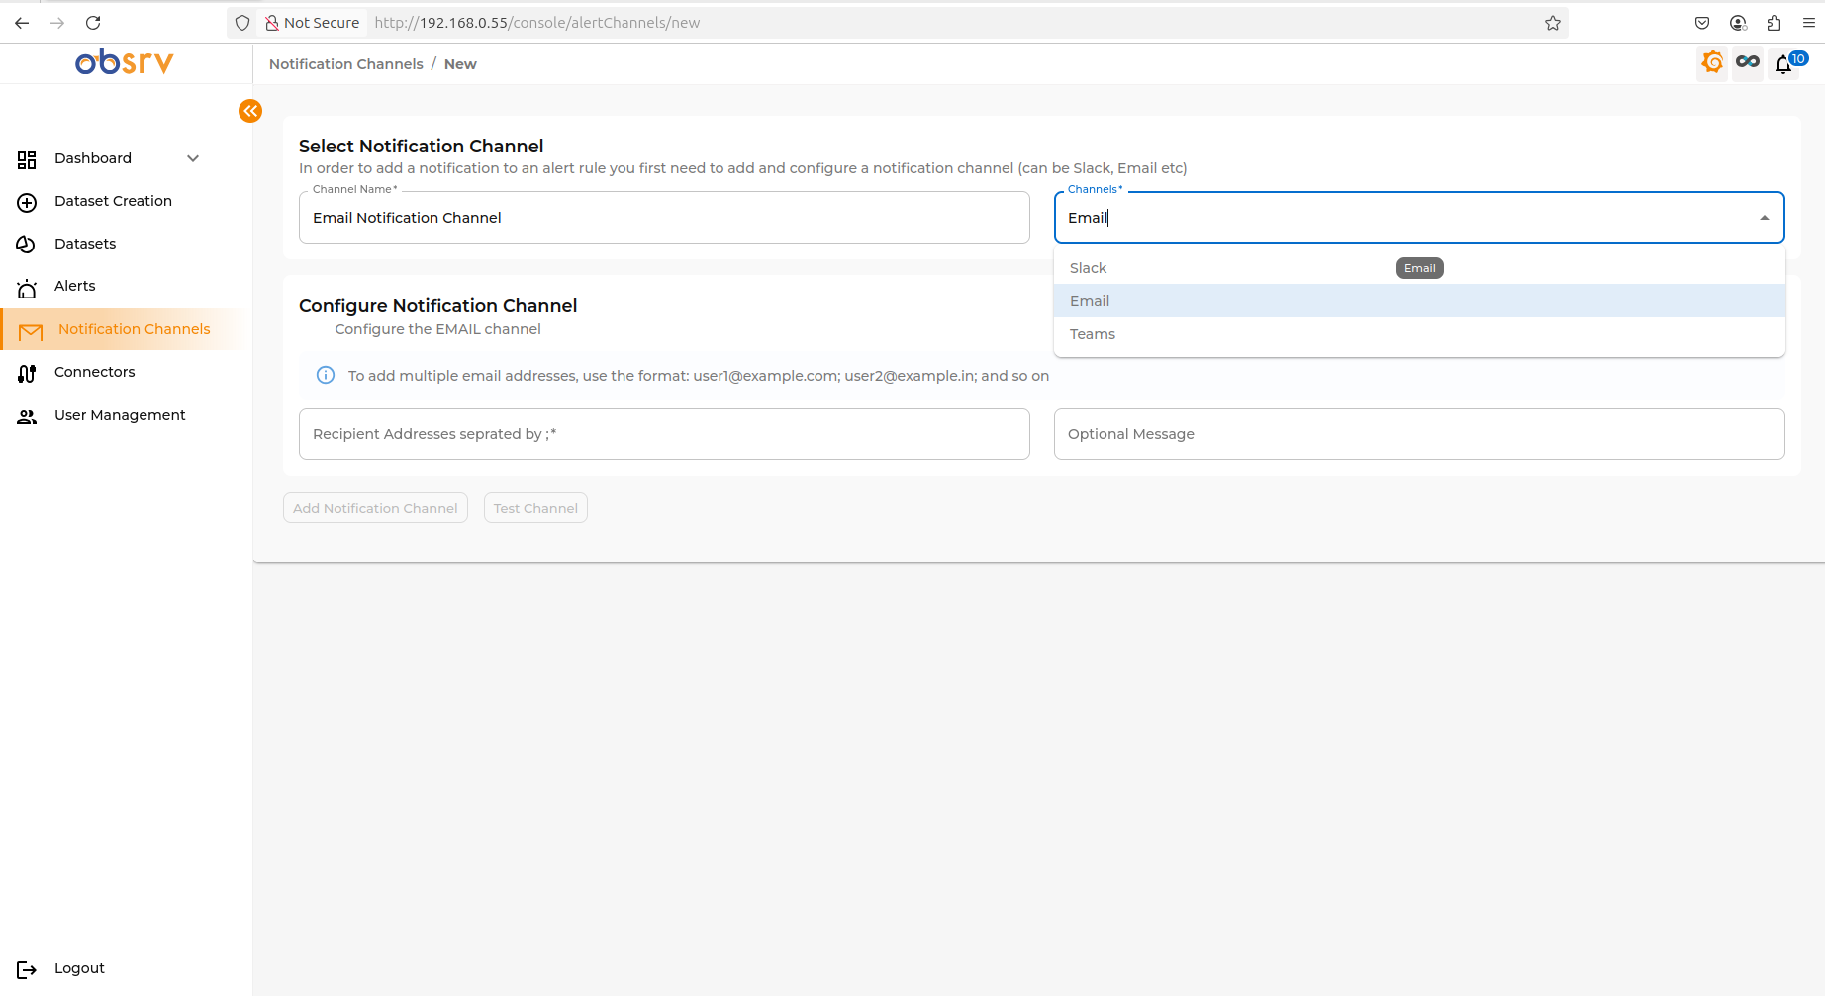The width and height of the screenshot is (1825, 996).
Task: Click the shield icon in address bar
Action: click(x=242, y=23)
